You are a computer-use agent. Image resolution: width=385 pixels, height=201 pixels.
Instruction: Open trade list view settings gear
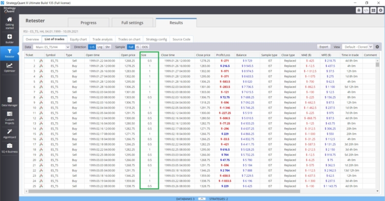click(377, 47)
